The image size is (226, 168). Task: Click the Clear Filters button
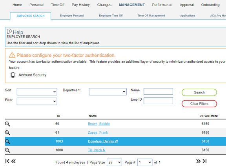(x=199, y=104)
